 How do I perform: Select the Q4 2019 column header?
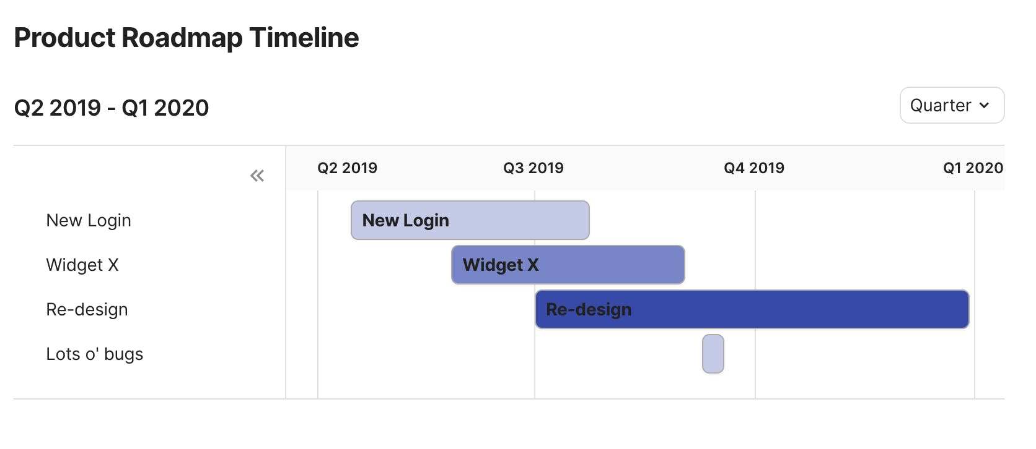(753, 168)
